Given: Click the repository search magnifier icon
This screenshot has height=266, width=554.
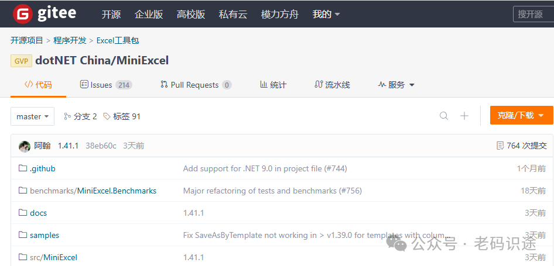Looking at the screenshot, I should pos(444,116).
